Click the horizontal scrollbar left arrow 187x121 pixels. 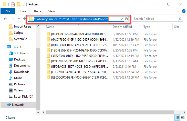44,112
